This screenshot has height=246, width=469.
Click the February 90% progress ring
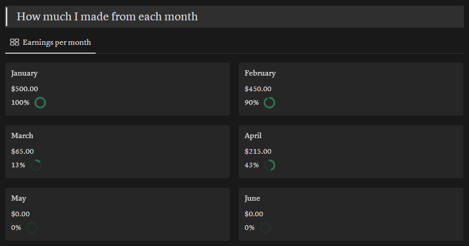269,103
